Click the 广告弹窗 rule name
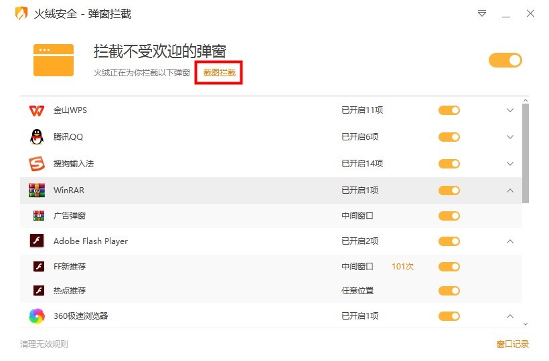This screenshot has width=549, height=361. 70,216
